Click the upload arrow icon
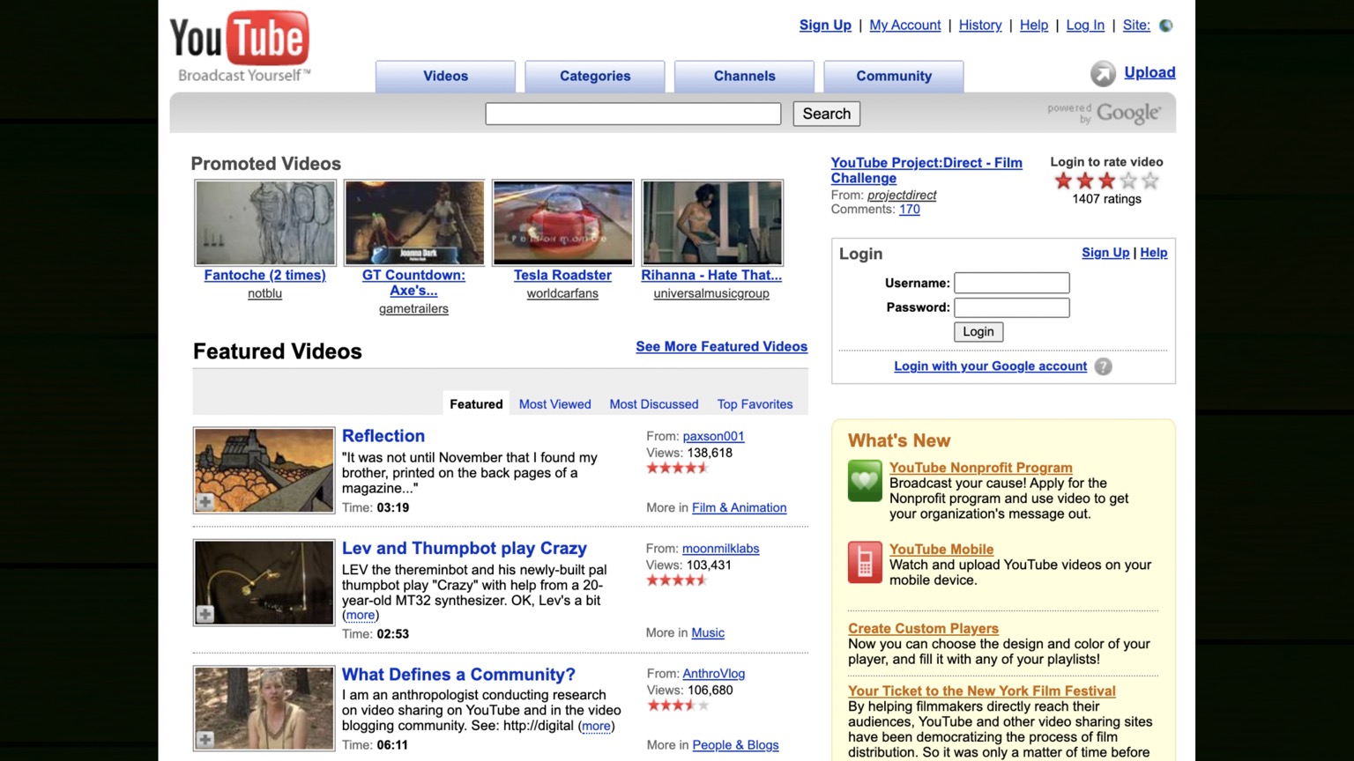1354x761 pixels. click(x=1103, y=73)
